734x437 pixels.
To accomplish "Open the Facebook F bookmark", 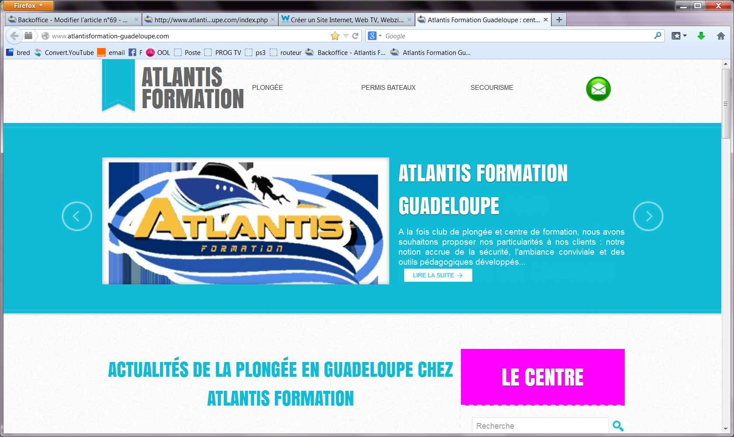I will pyautogui.click(x=135, y=52).
